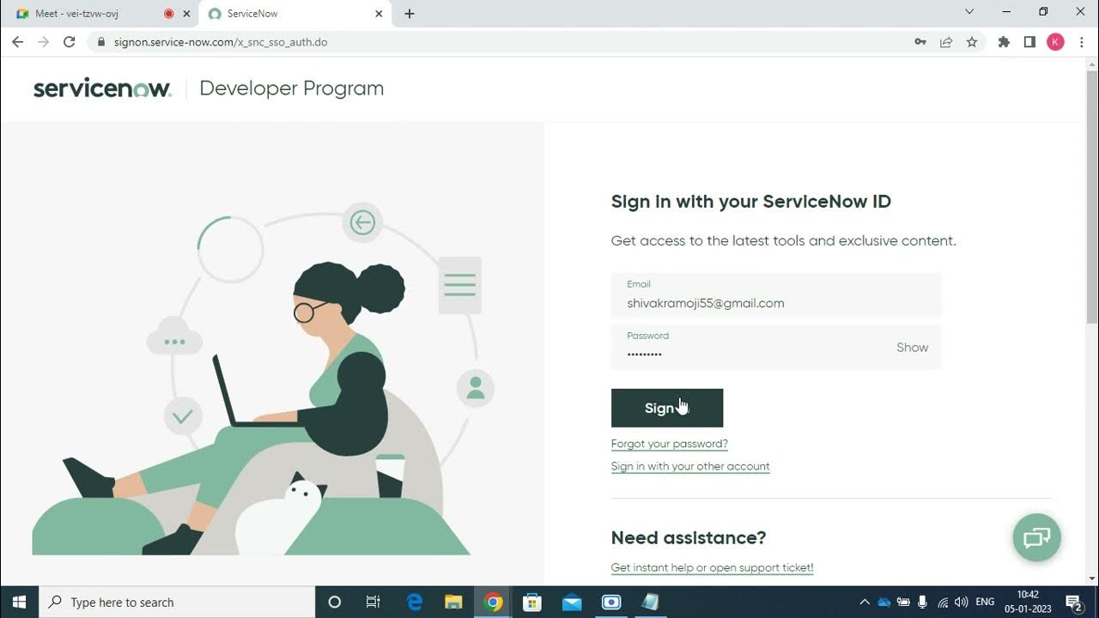This screenshot has width=1099, height=618.
Task: Open the Chrome profile avatar K
Action: pos(1055,42)
